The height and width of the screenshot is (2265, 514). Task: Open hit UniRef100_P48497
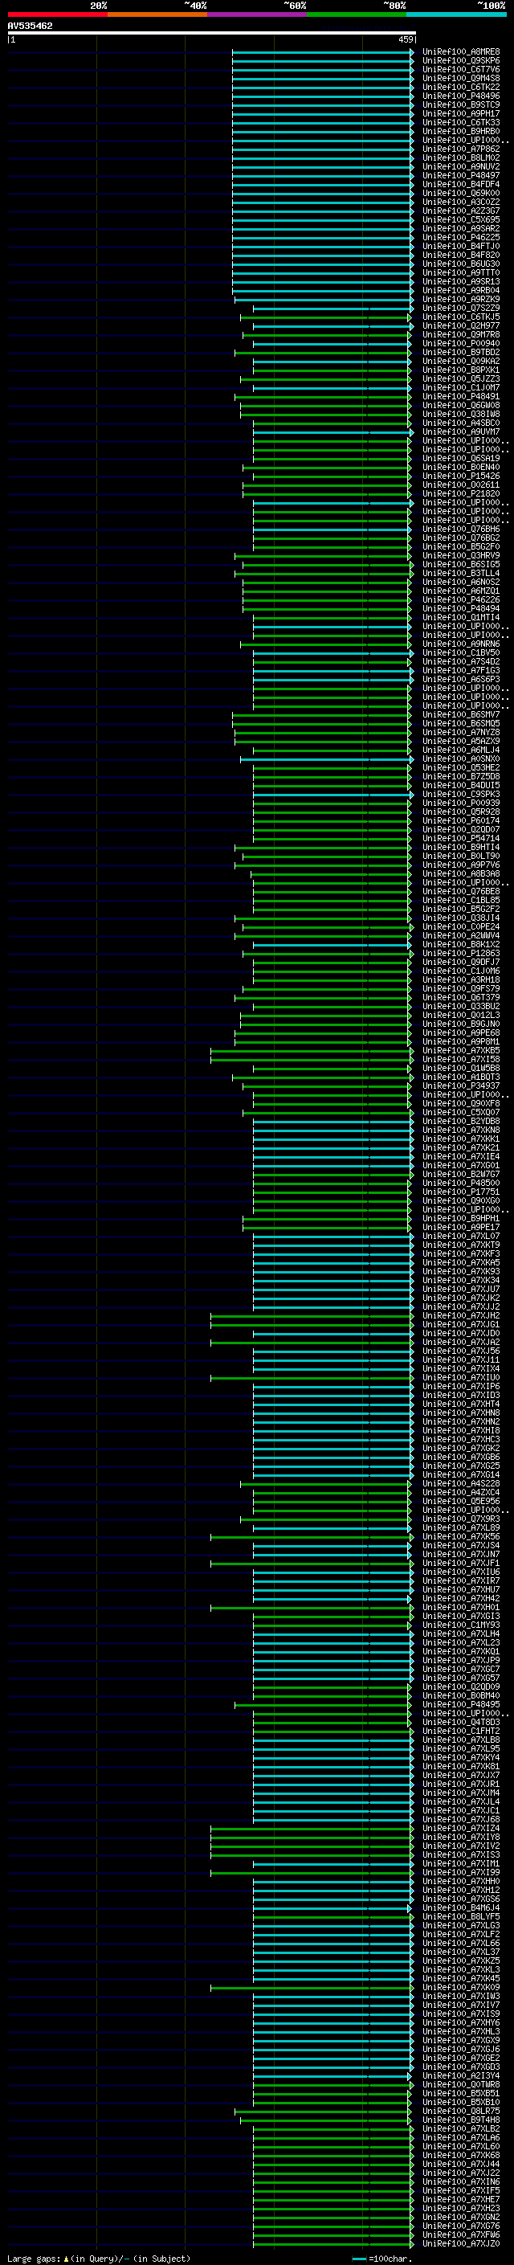[x=461, y=175]
